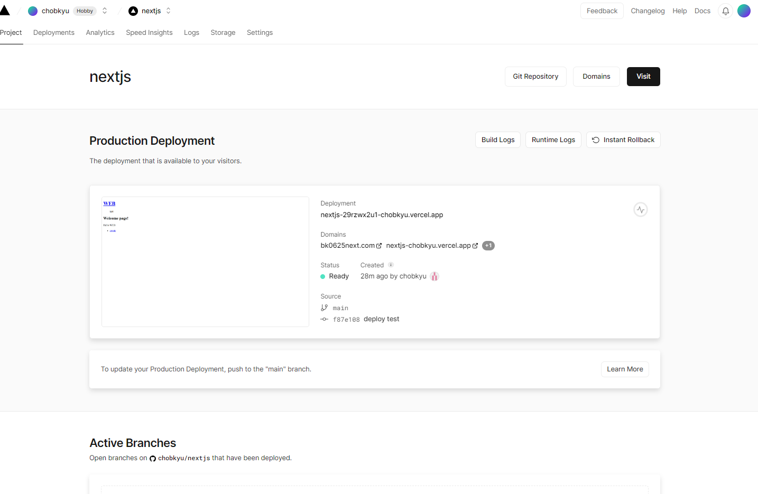The width and height of the screenshot is (758, 494).
Task: Open the nextjs project switcher chevrons
Action: point(169,11)
